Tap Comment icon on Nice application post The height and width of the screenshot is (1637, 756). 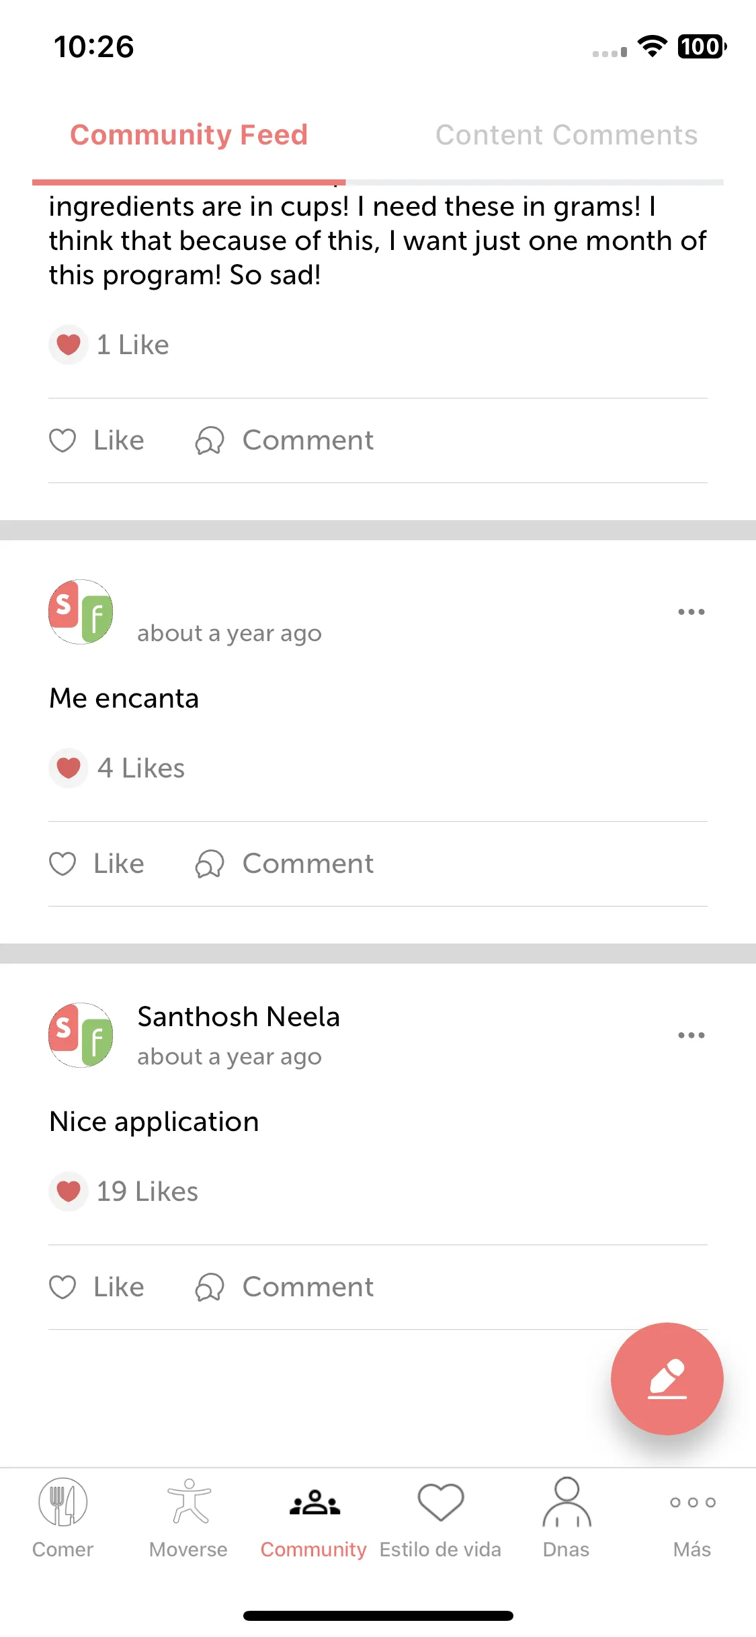coord(210,1288)
